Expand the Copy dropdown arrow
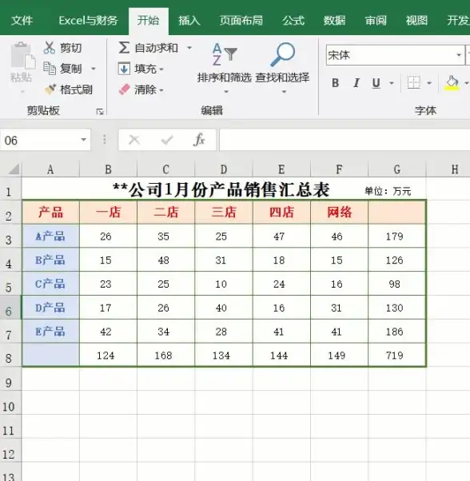Image resolution: width=470 pixels, height=481 pixels. click(94, 69)
